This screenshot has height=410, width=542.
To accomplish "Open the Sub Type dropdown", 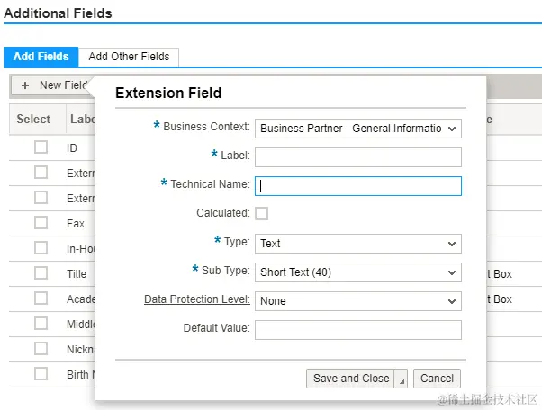I will 357,272.
